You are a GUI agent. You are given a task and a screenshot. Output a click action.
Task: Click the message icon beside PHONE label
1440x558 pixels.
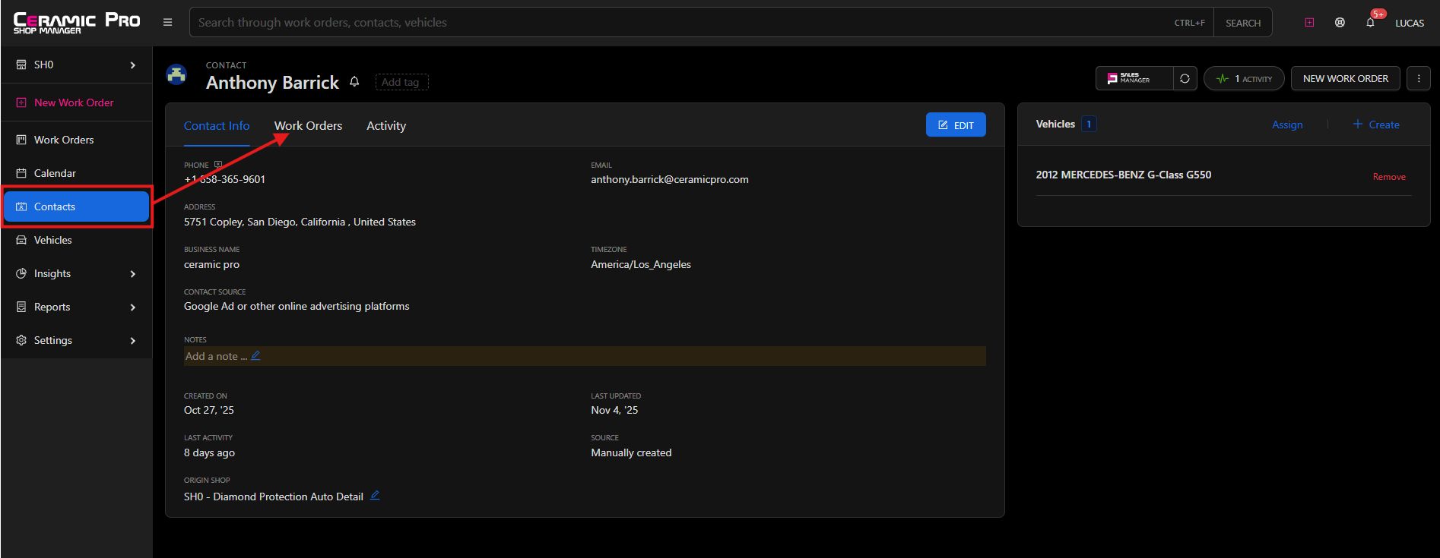218,165
